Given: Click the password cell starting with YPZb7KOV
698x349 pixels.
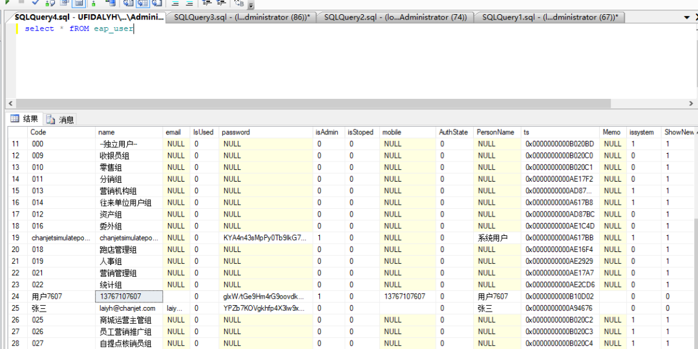Looking at the screenshot, I should 266,308.
